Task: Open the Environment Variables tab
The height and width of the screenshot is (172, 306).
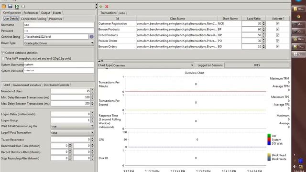Action: click(27, 85)
